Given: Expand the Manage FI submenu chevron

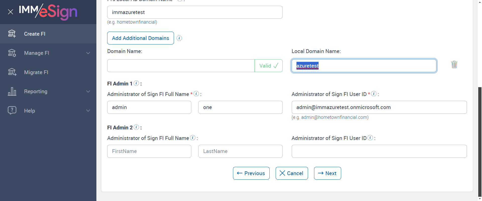Looking at the screenshot, I should point(88,53).
